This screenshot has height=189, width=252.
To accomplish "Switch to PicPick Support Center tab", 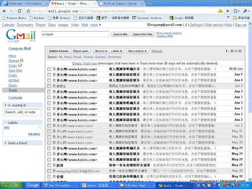I will [122, 3].
